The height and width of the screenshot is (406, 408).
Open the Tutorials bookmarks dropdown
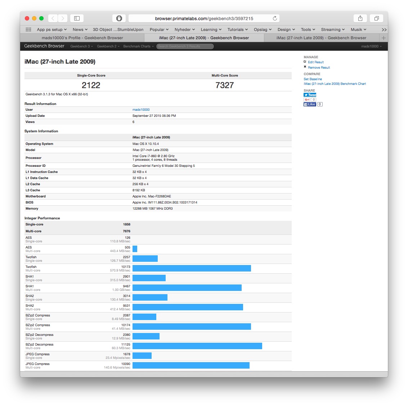[238, 29]
